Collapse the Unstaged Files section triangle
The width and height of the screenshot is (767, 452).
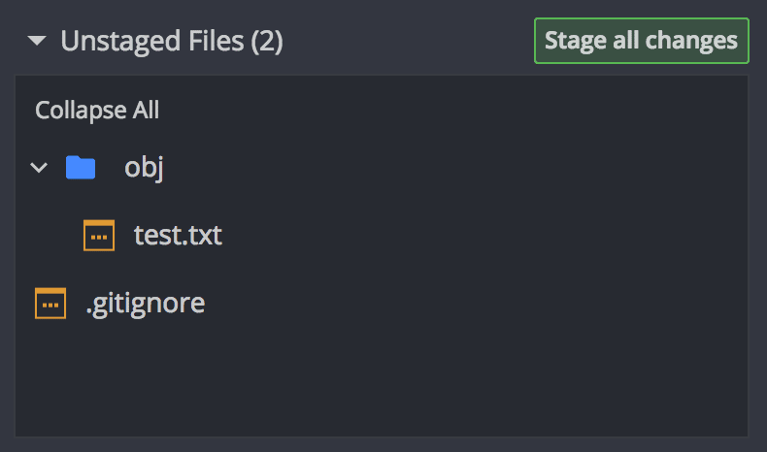point(37,41)
